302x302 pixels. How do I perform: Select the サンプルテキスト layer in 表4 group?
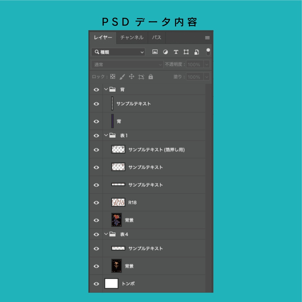coord(147,248)
